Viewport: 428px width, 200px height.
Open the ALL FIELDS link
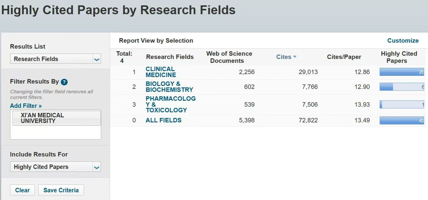click(164, 120)
